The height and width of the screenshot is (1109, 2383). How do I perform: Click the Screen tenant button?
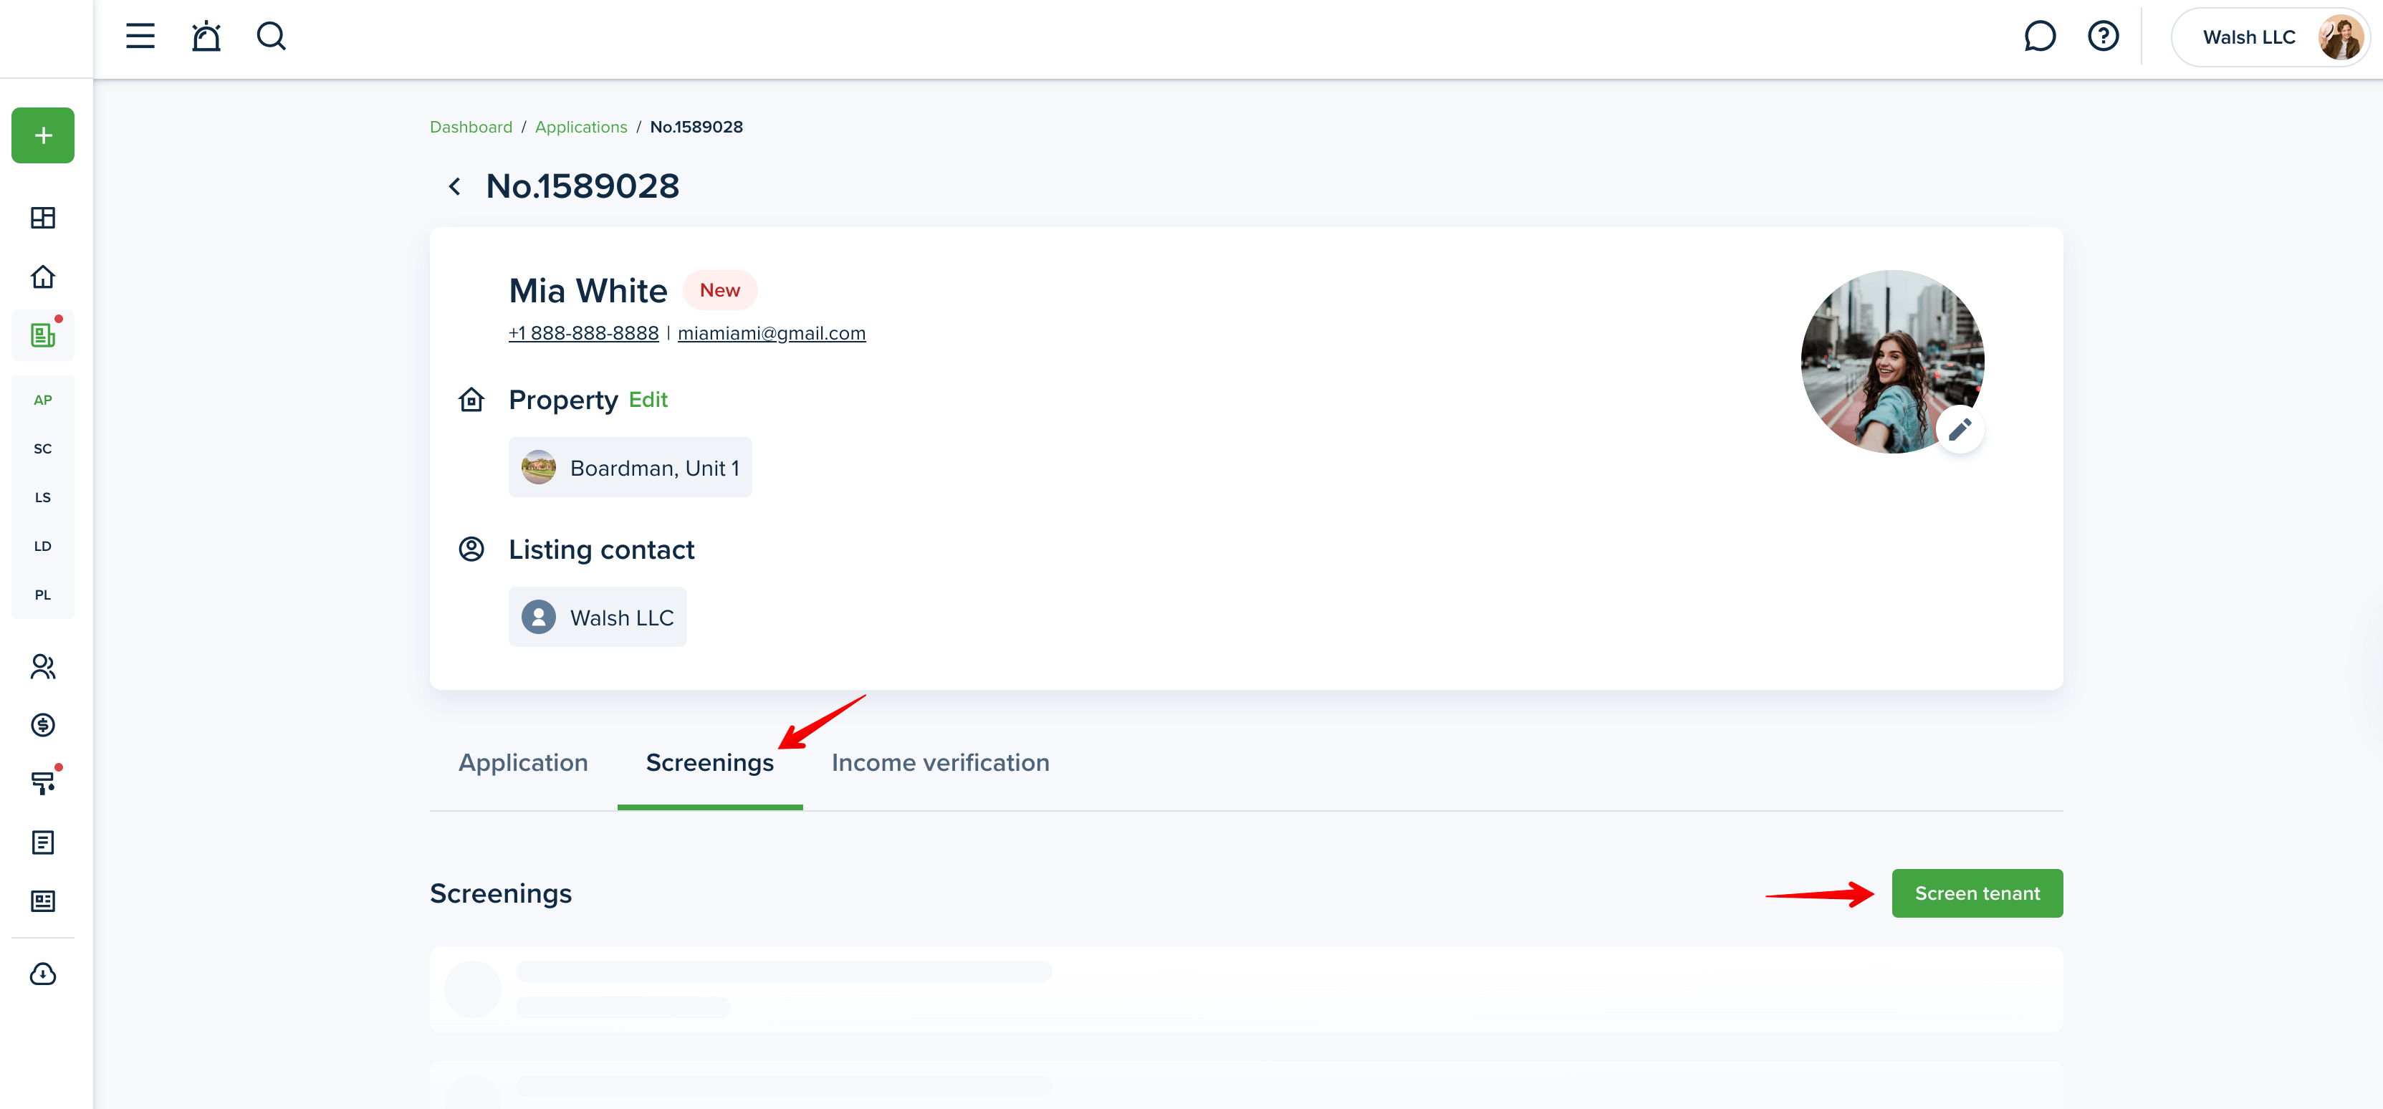pos(1976,893)
